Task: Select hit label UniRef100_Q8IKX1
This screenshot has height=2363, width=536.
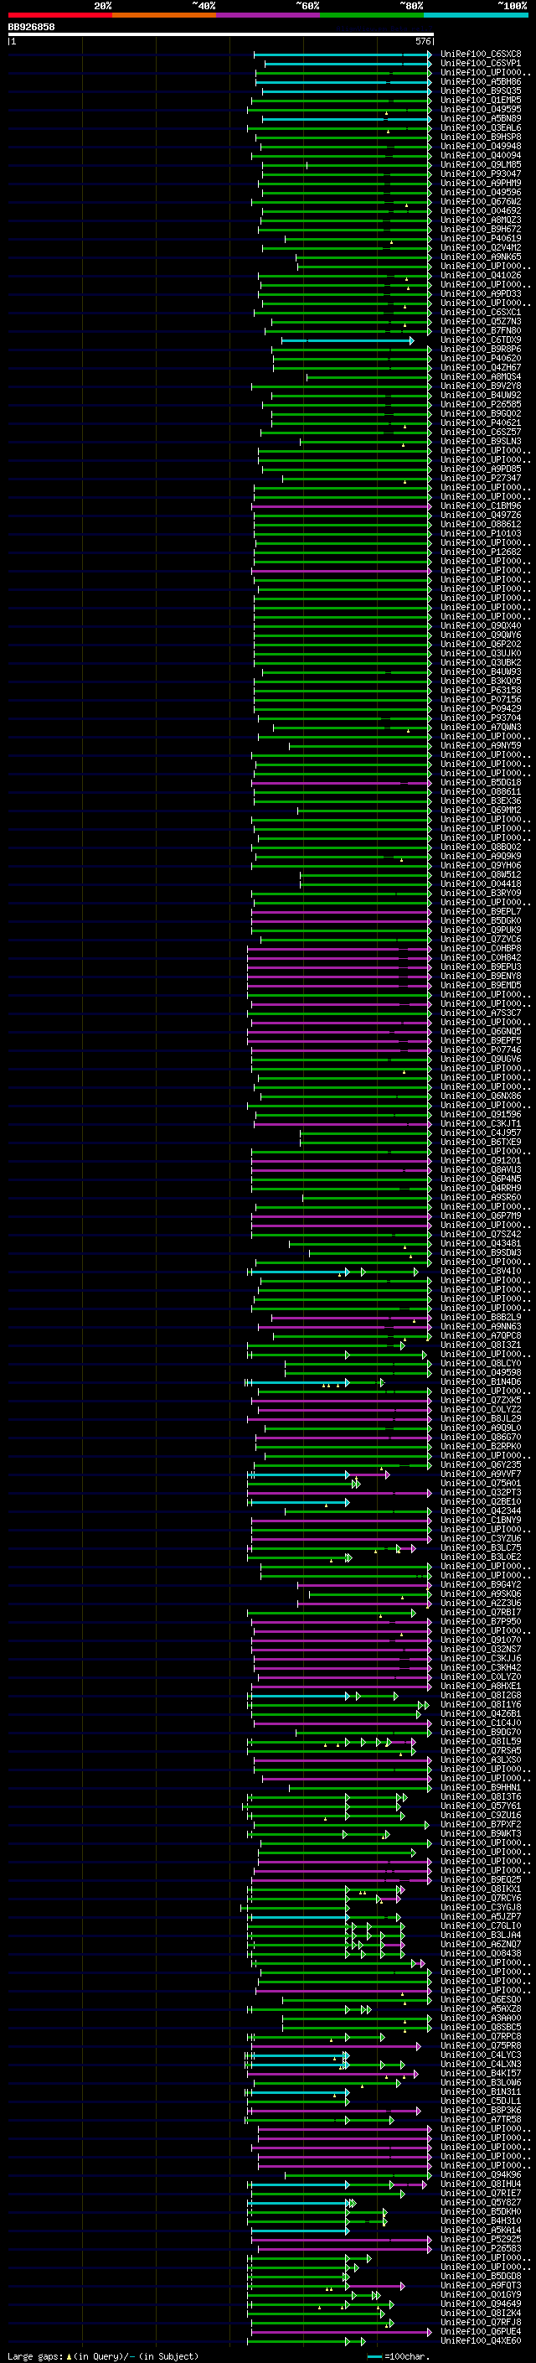Action: 481,1889
